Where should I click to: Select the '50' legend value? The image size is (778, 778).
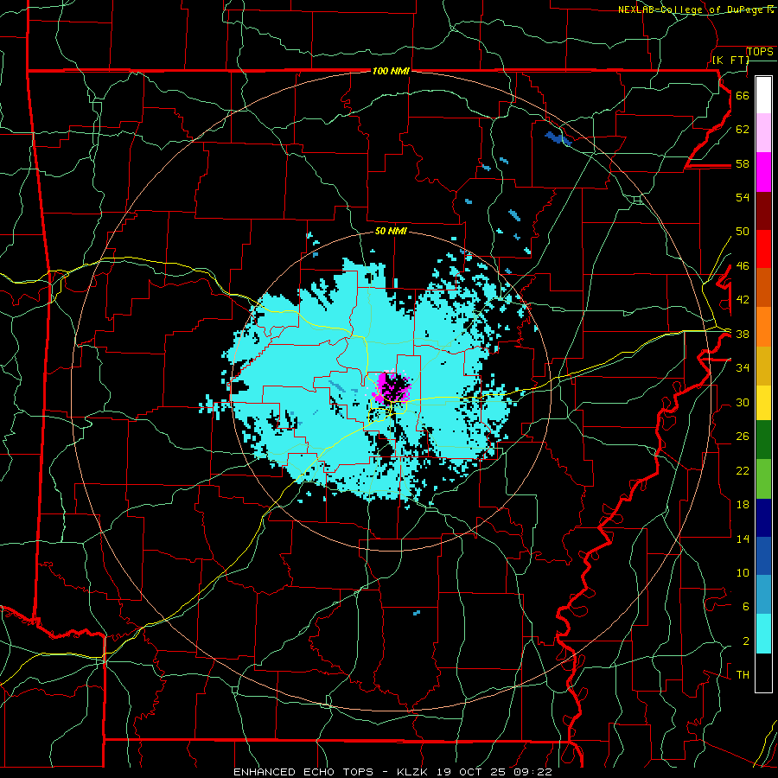pyautogui.click(x=743, y=231)
